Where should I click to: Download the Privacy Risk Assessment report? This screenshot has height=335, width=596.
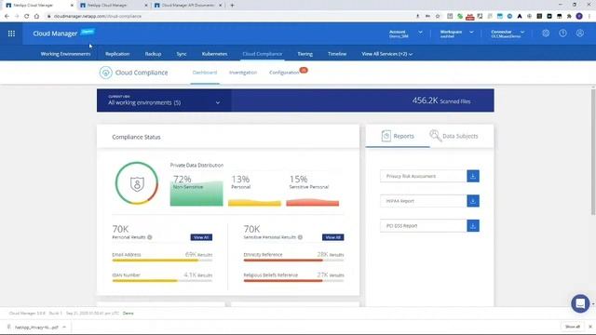click(x=473, y=176)
